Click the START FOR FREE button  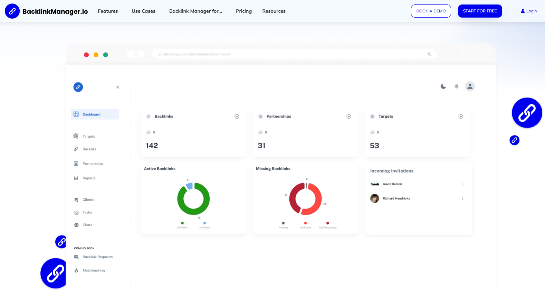pyautogui.click(x=480, y=11)
